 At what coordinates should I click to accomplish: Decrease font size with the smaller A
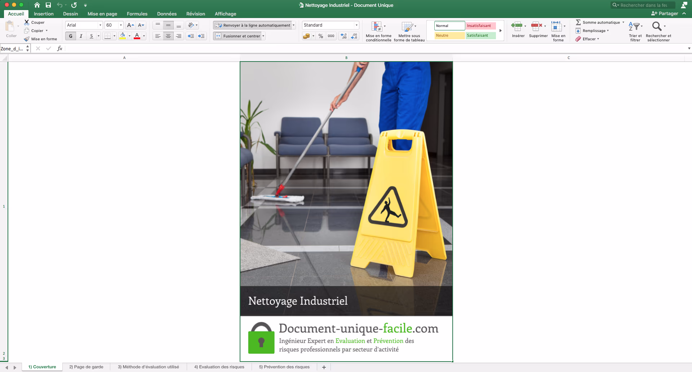[x=141, y=25]
